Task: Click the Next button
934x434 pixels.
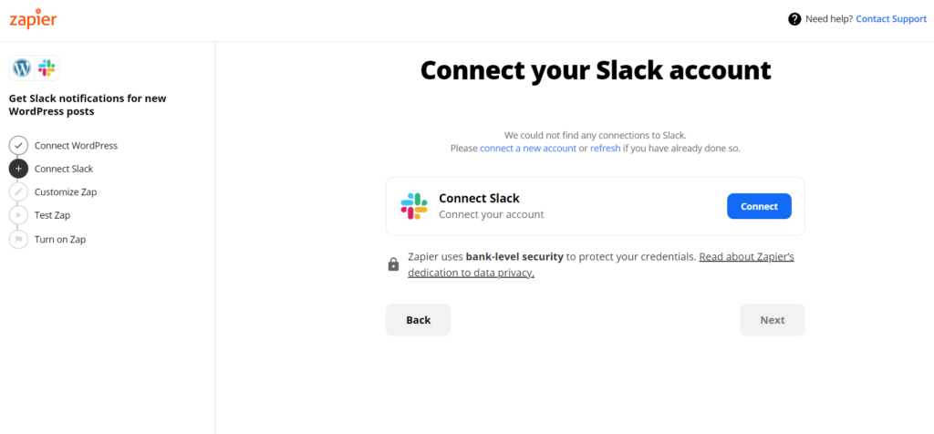Action: point(772,320)
